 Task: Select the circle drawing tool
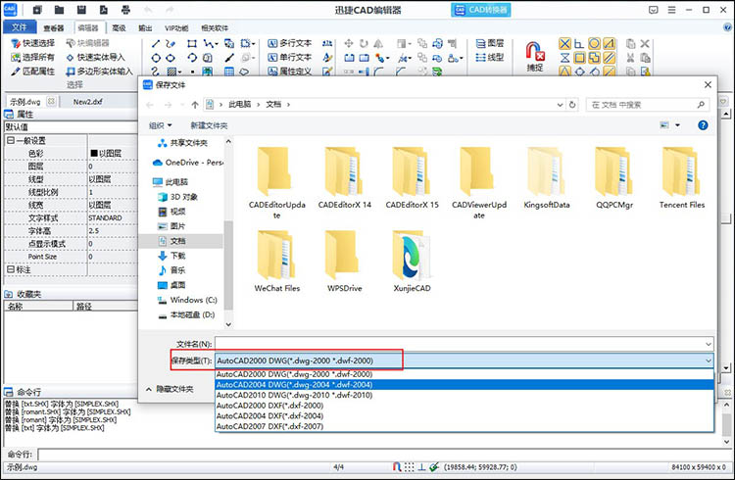pos(156,58)
